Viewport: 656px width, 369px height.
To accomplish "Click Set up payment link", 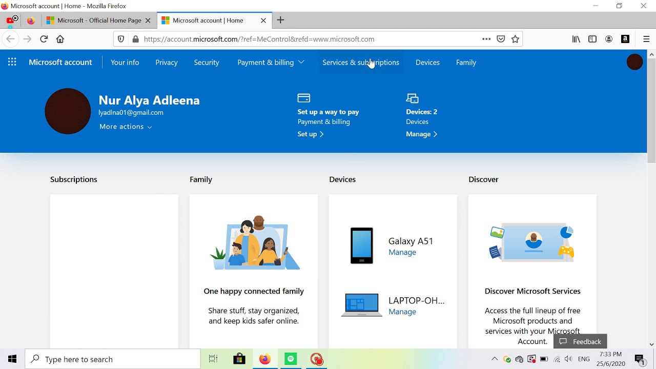I will coord(311,134).
